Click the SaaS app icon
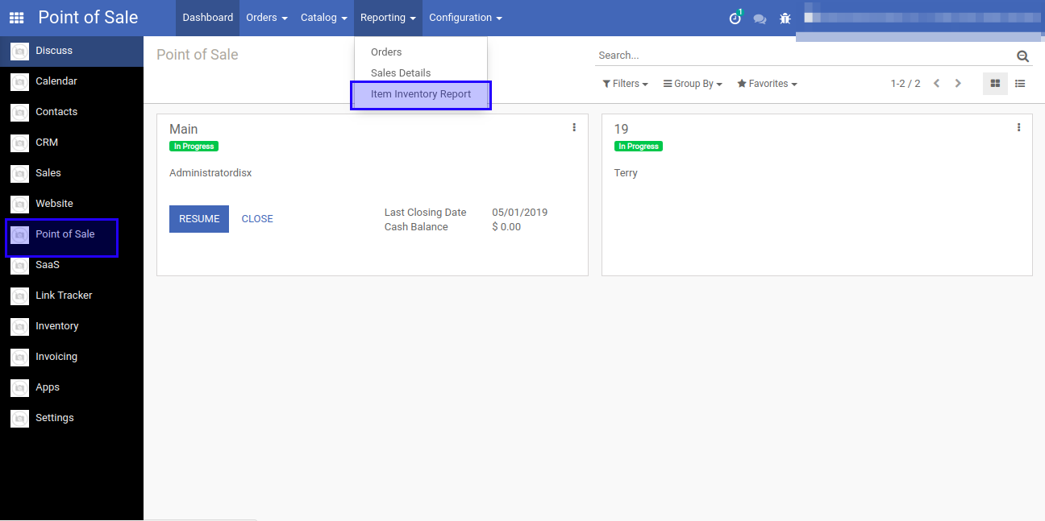This screenshot has height=521, width=1045. coord(20,265)
